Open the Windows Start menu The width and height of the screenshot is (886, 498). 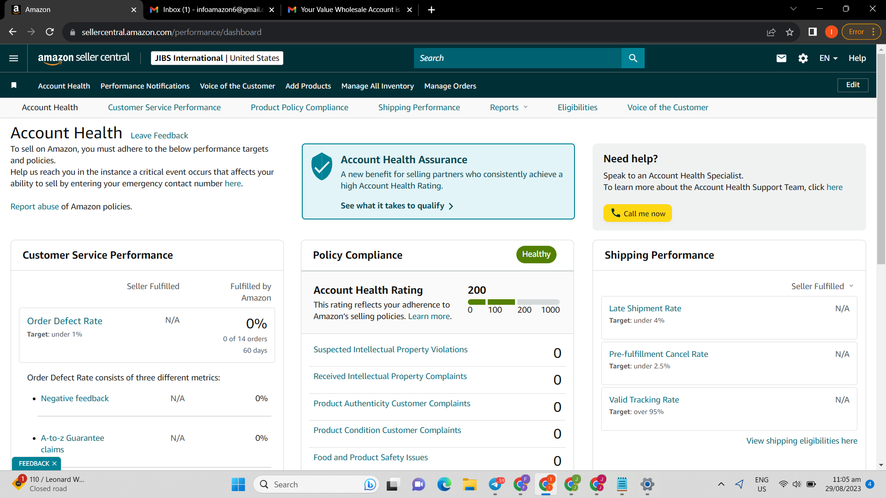[x=238, y=484]
